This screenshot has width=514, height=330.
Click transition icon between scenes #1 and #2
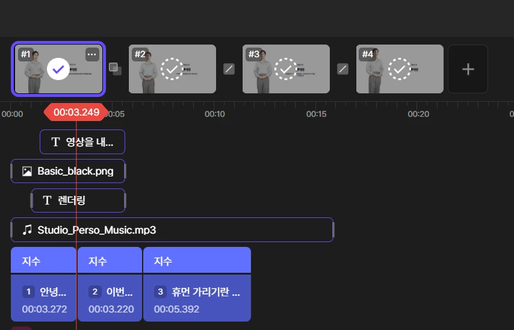point(115,69)
